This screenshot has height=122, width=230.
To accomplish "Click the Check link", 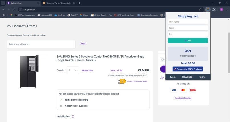I will (82, 43).
